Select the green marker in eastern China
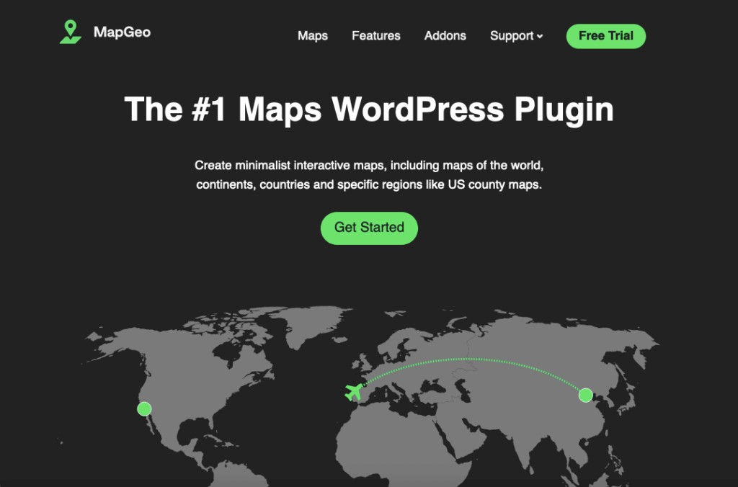Image resolution: width=738 pixels, height=487 pixels. click(x=585, y=396)
